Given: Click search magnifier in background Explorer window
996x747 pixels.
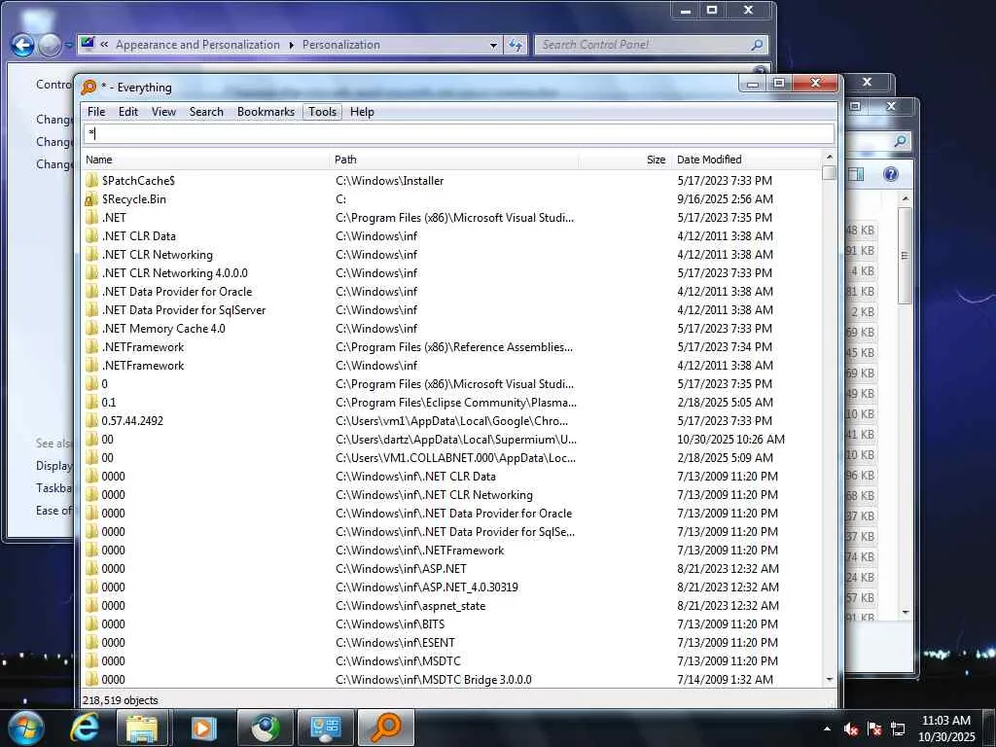Looking at the screenshot, I should pos(900,141).
